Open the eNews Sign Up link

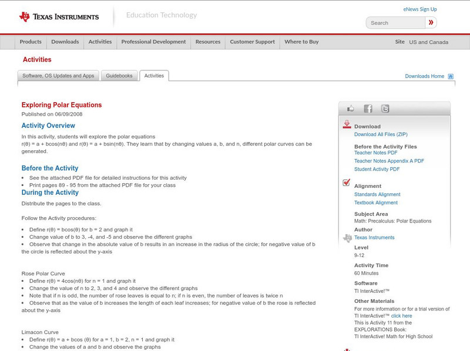(x=420, y=9)
